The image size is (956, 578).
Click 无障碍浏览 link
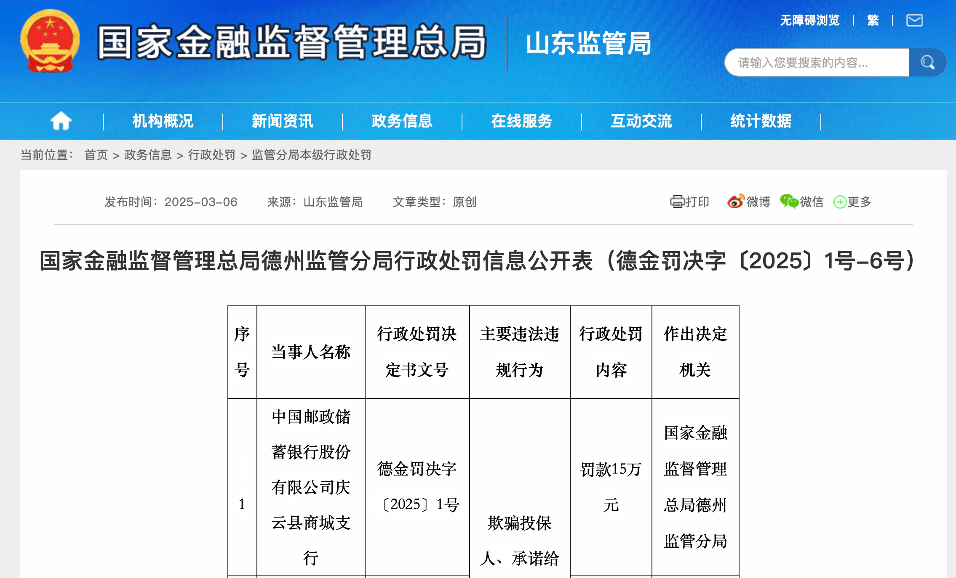click(809, 20)
